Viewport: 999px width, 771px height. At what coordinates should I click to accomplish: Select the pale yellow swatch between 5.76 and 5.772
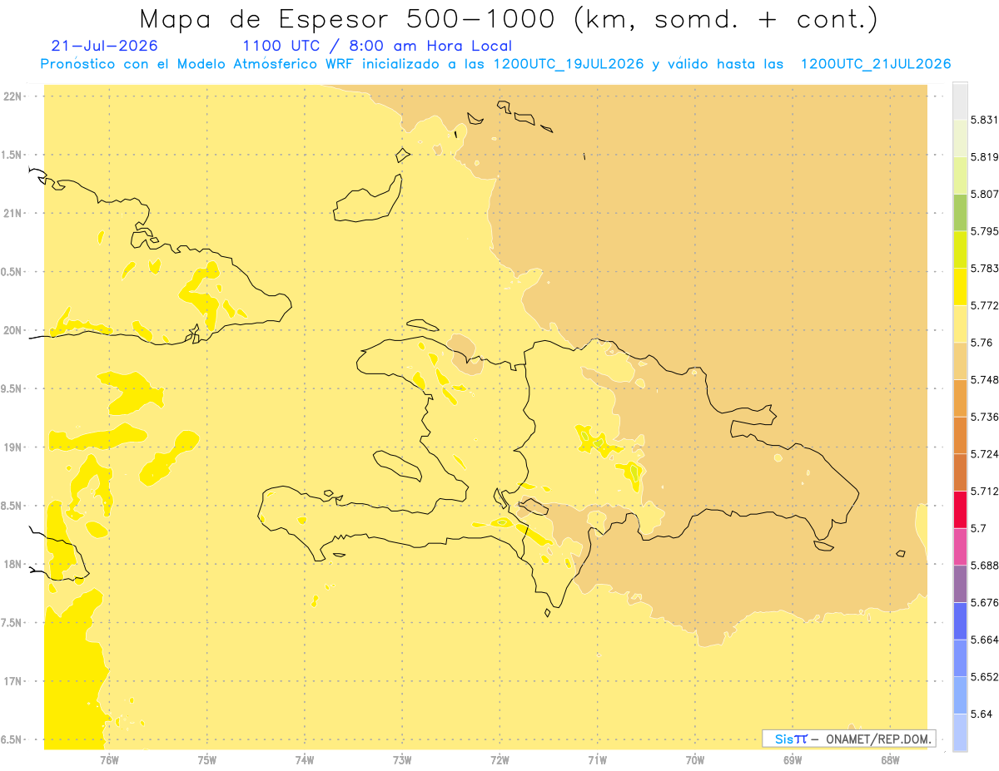click(960, 324)
